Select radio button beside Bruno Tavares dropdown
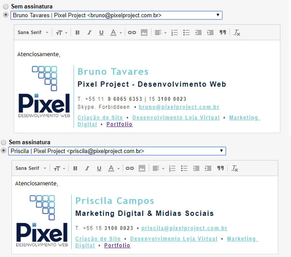Screen dimensions: 291x257 click(x=6, y=15)
